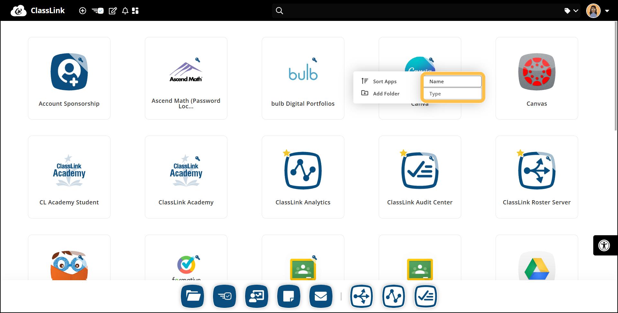Click the Analytics dock icon
The width and height of the screenshot is (618, 313).
pyautogui.click(x=393, y=296)
